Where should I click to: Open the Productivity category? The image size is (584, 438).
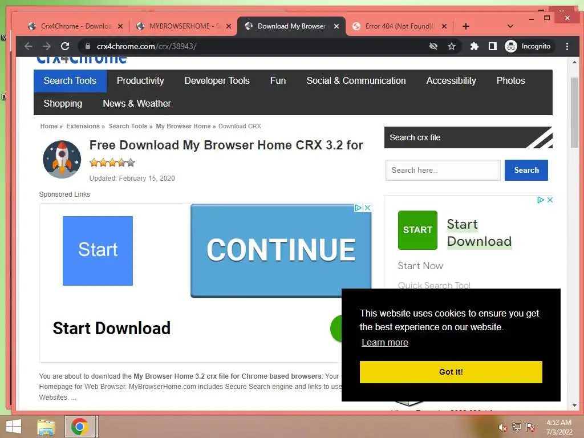tap(140, 81)
